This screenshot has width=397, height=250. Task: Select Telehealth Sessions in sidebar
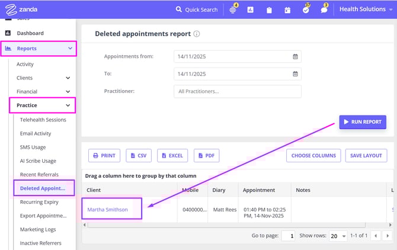(43, 120)
